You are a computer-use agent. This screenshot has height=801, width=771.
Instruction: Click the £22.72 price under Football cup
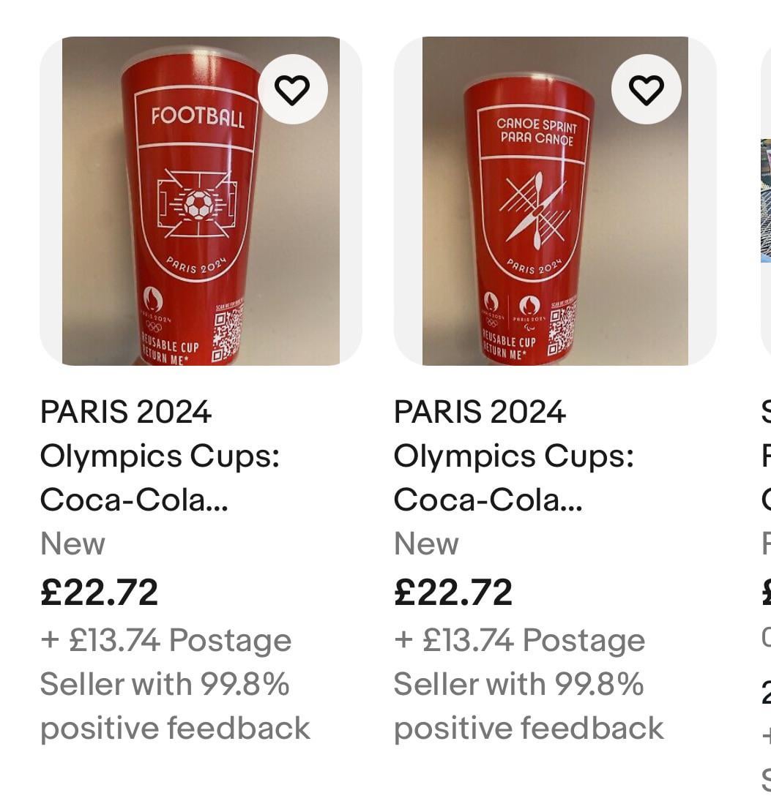pyautogui.click(x=99, y=592)
